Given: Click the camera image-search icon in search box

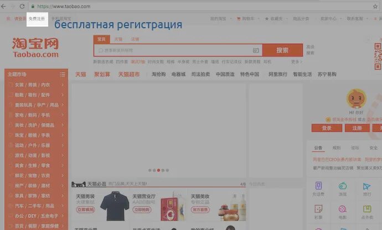Looking at the screenshot, I should click(x=256, y=50).
